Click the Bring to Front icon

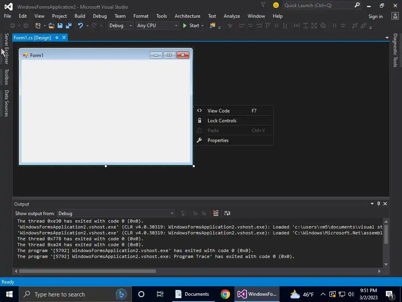(354, 26)
